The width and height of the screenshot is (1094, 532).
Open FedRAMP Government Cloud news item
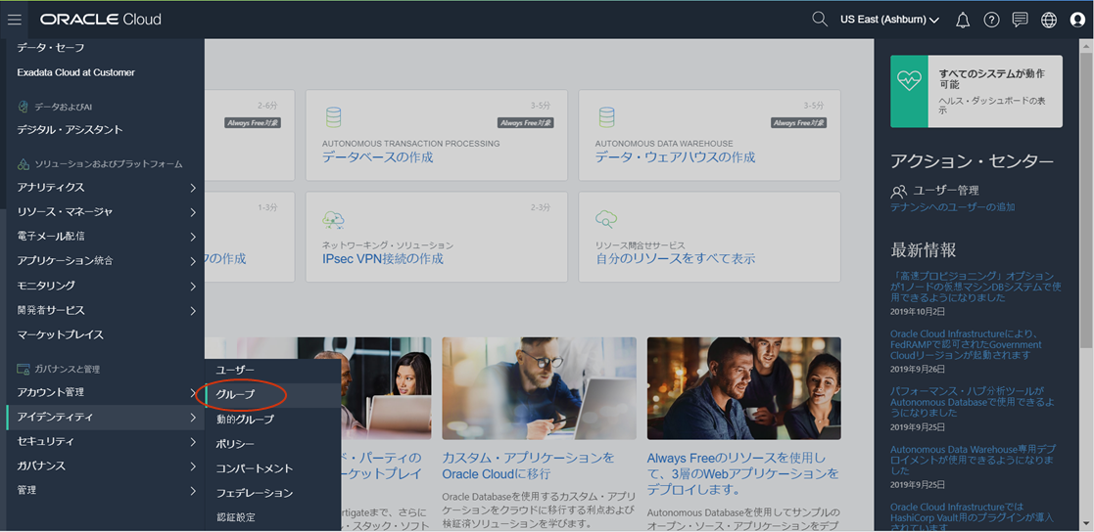967,344
